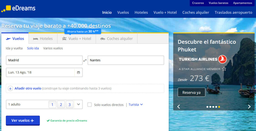Viewport: 256px width, 131px height.
Task: Go to next promotional banner slide
Action: [x=249, y=107]
